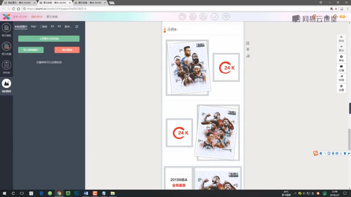Click the gear icon beside canvas
Screen dimensions: 351x197
(x=248, y=49)
